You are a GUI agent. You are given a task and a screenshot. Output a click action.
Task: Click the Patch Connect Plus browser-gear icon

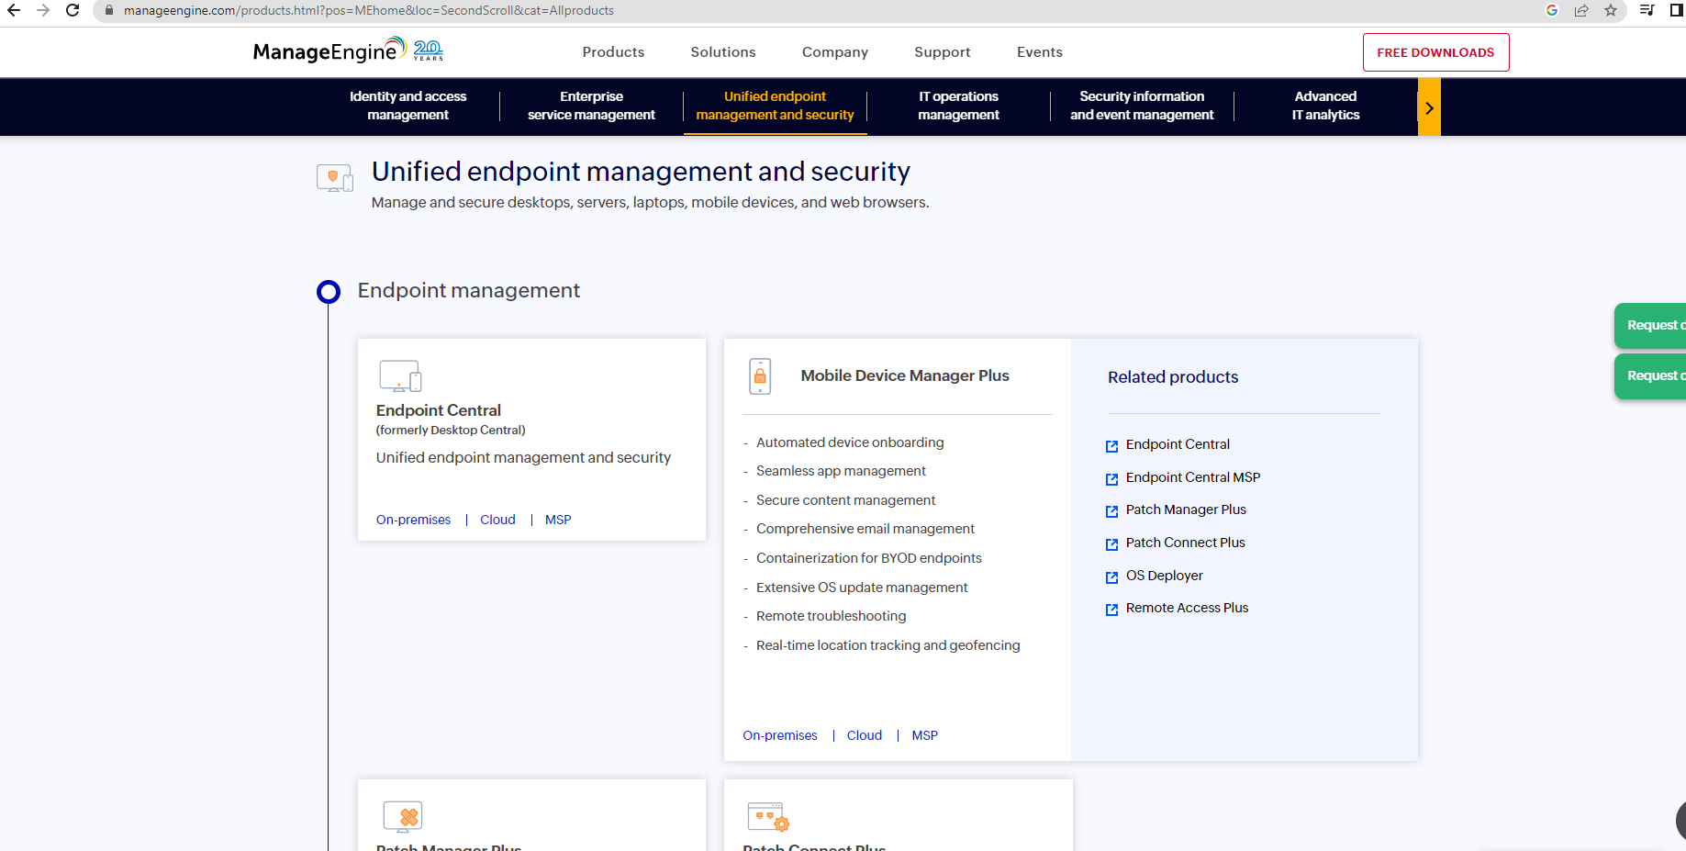(769, 816)
